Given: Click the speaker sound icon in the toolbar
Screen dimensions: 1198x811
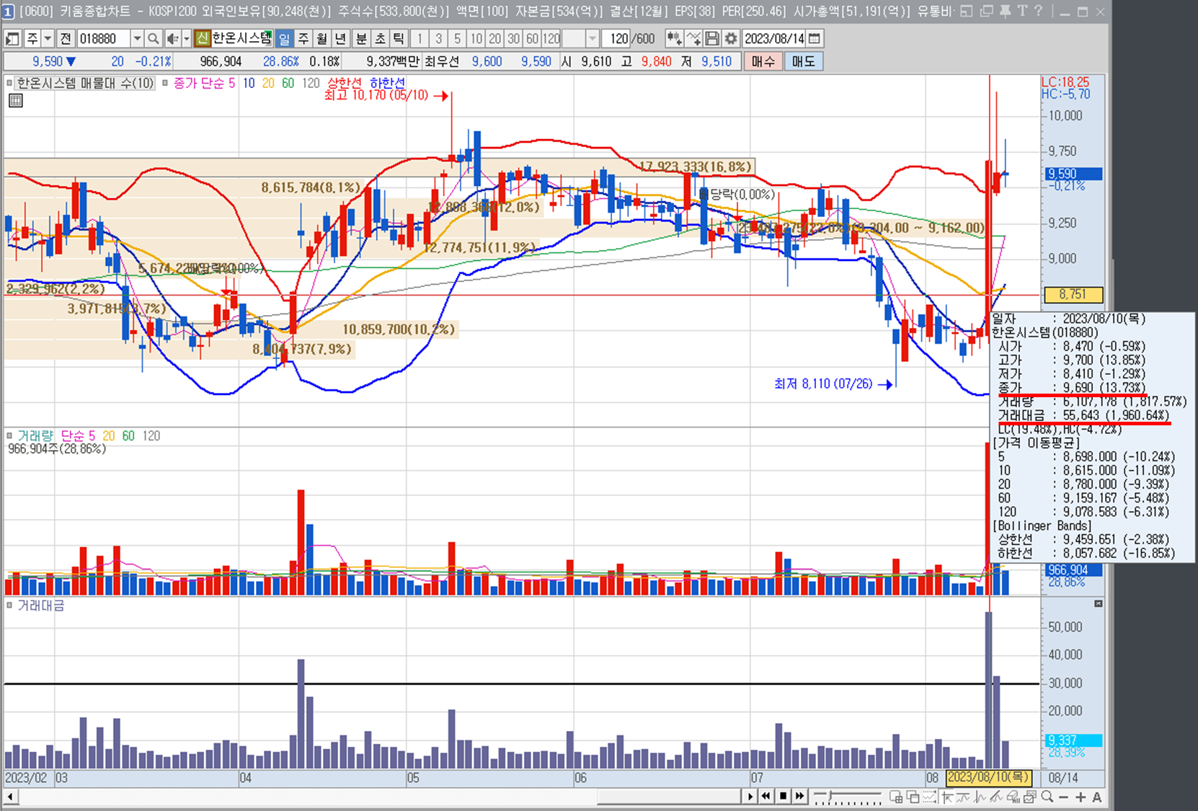Looking at the screenshot, I should (172, 38).
